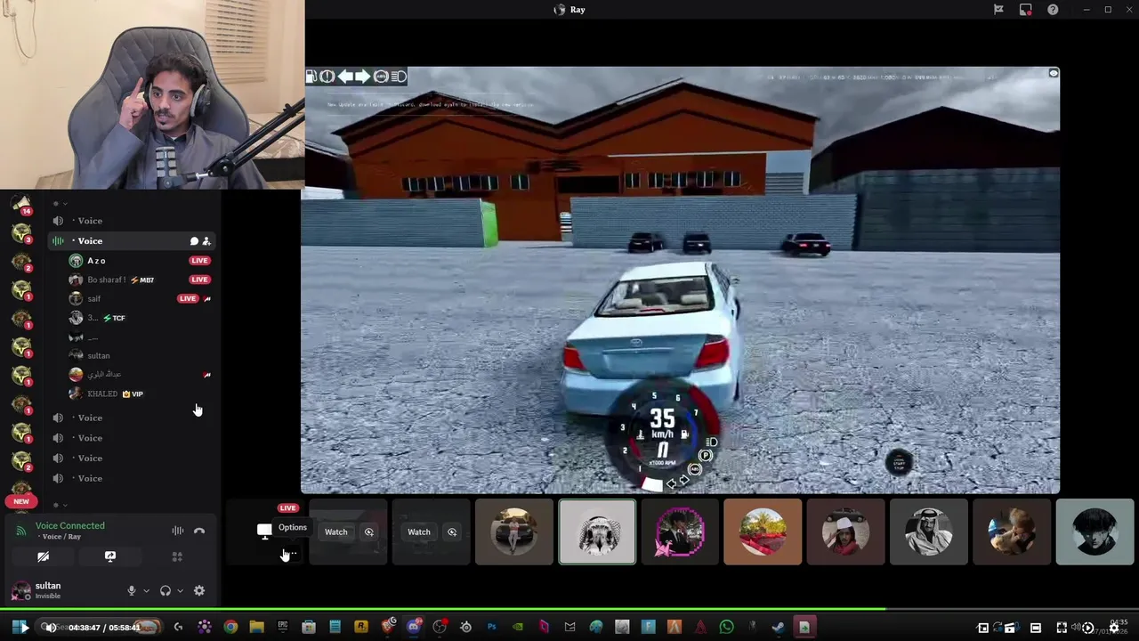Open noise suppression settings beside Voice Connected
This screenshot has width=1139, height=641.
pyautogui.click(x=178, y=531)
